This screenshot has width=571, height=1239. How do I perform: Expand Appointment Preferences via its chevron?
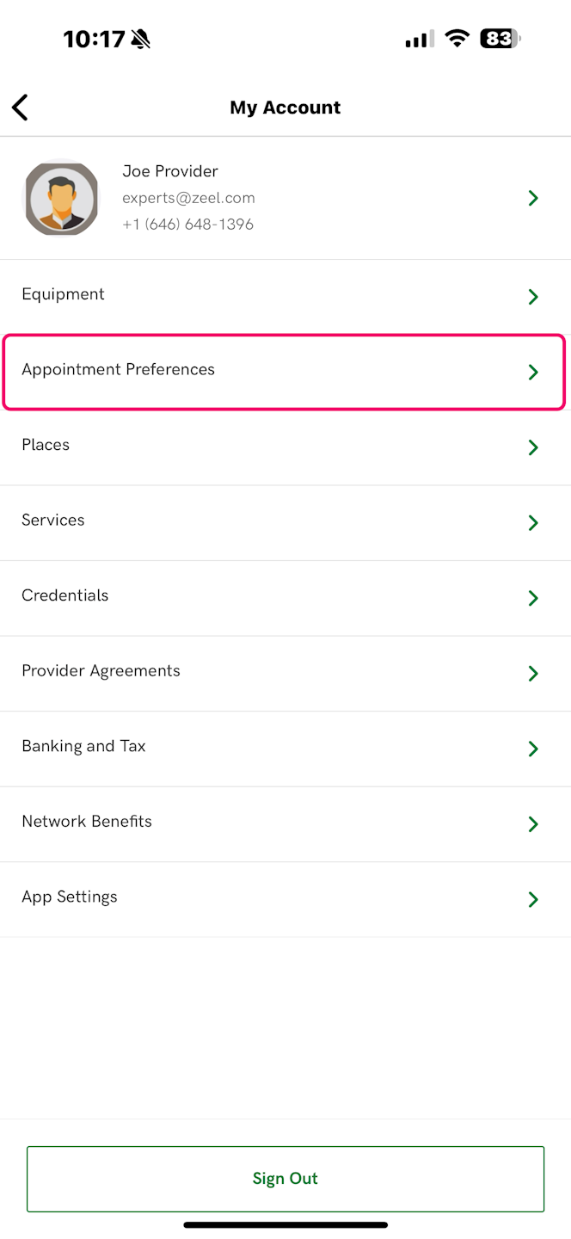[533, 373]
